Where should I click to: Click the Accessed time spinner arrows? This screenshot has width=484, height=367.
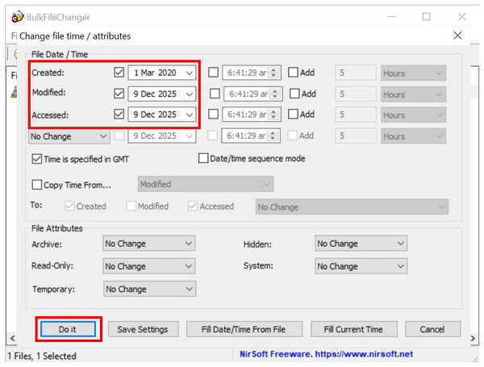point(273,115)
